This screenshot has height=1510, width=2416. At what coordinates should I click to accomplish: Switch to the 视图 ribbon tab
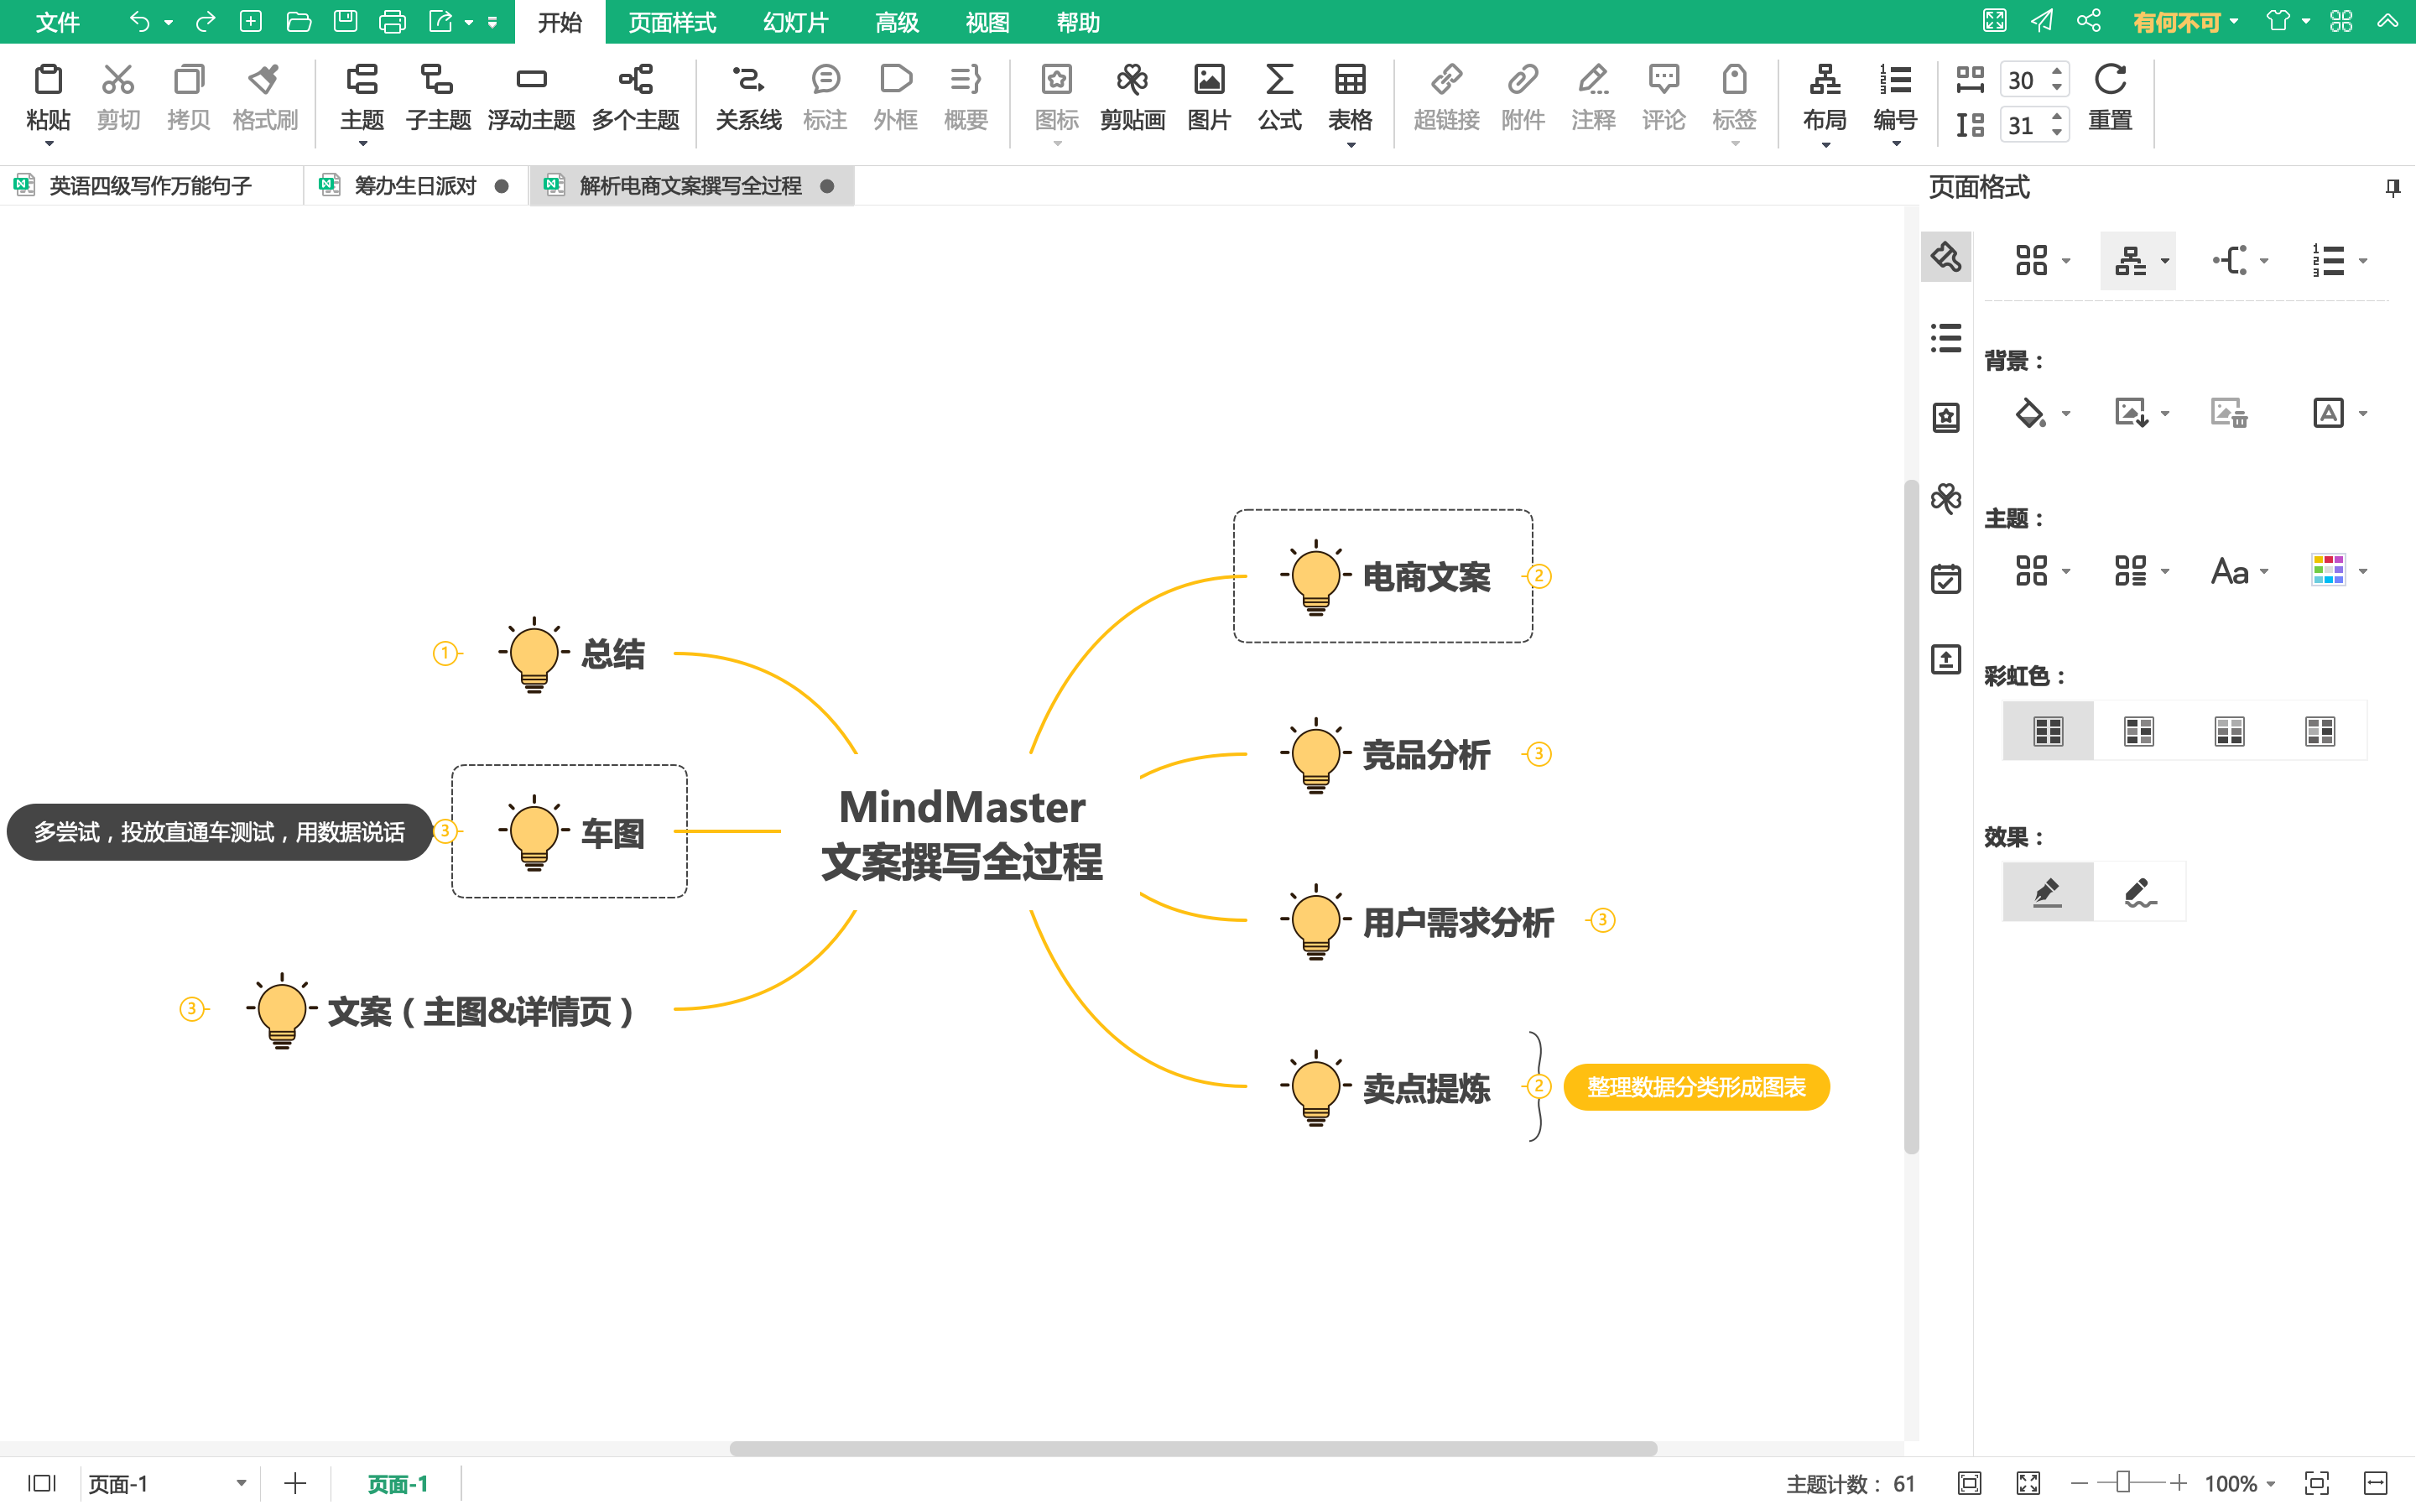(x=987, y=22)
